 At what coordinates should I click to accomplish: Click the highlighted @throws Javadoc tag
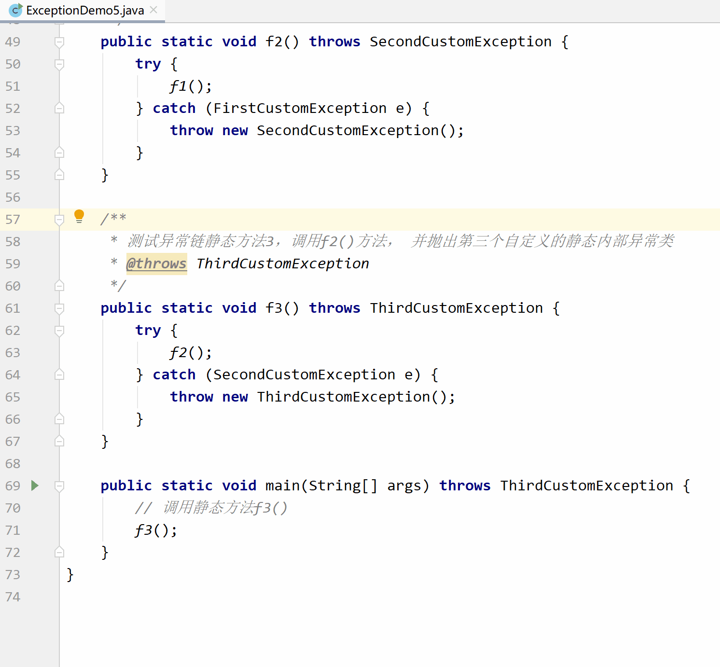click(x=156, y=264)
